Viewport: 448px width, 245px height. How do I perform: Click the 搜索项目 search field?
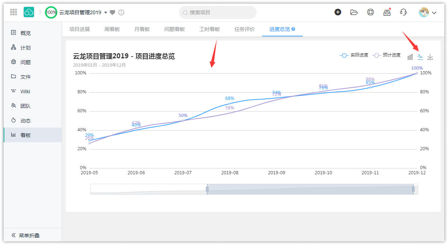coord(218,12)
